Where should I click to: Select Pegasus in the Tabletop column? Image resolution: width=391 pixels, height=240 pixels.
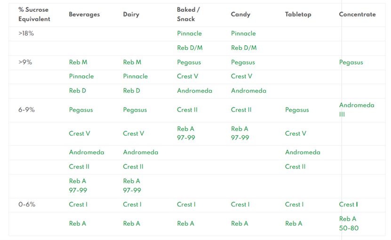(297, 110)
